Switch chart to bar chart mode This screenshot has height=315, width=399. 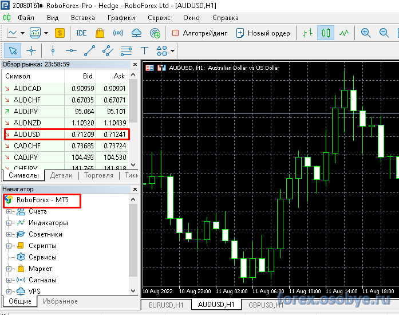pos(307,33)
